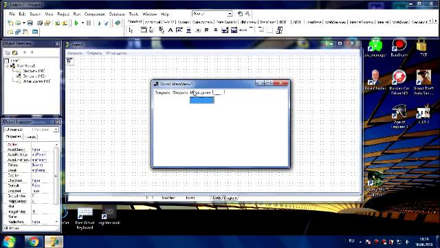Click the Remove file from project icon

pos(65,23)
